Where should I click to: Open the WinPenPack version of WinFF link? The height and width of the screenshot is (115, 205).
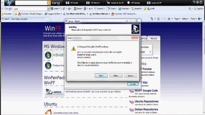93,92
